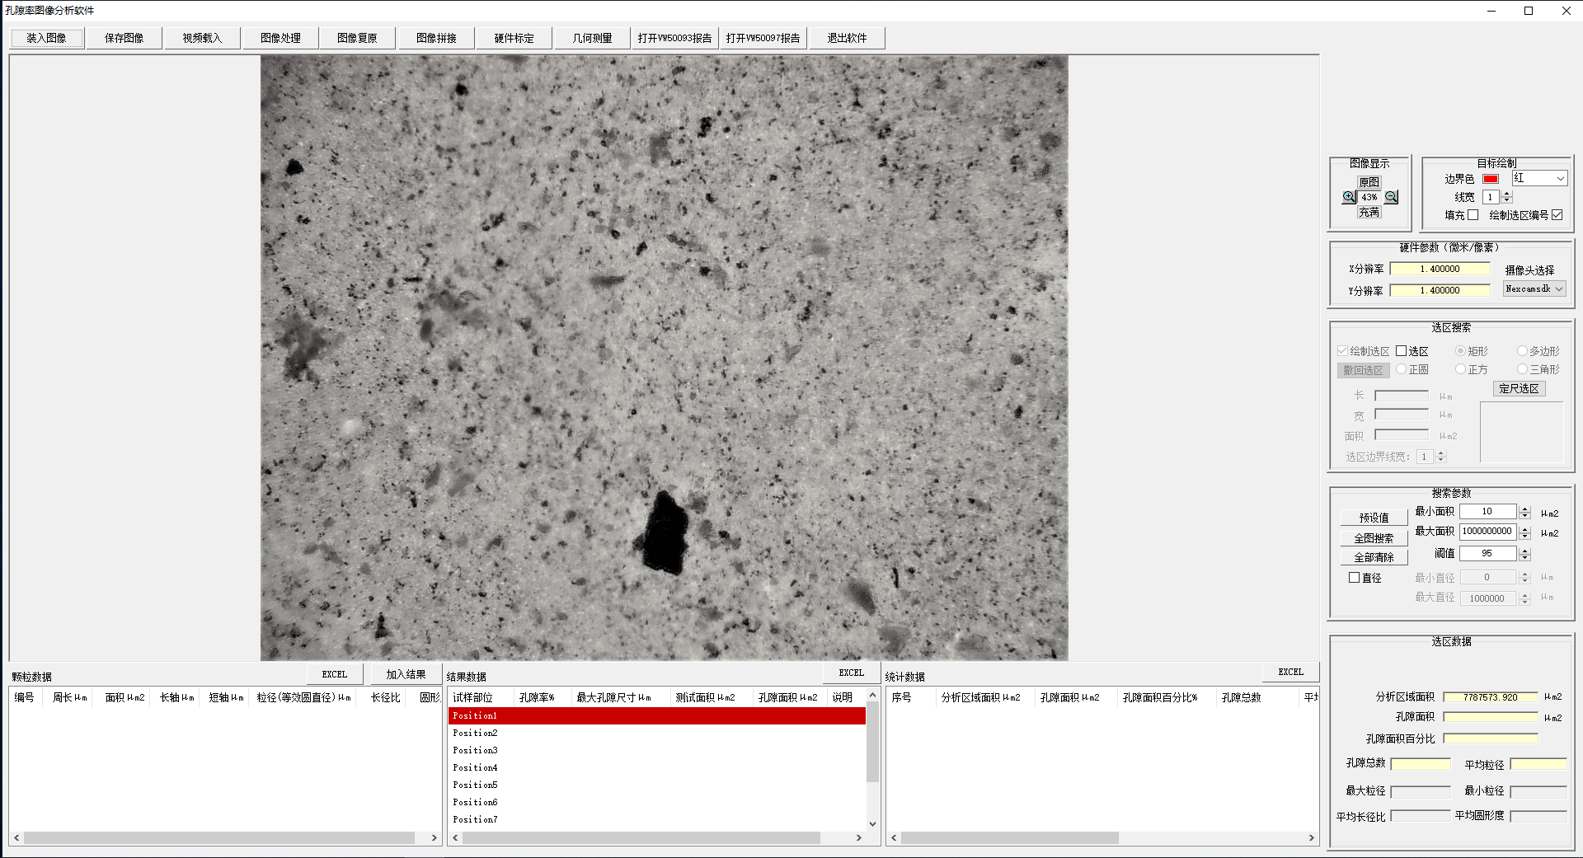Open the VW50097 report

coord(763,38)
